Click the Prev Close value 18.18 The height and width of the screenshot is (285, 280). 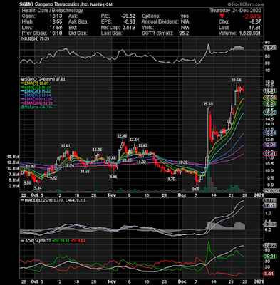tap(56, 33)
